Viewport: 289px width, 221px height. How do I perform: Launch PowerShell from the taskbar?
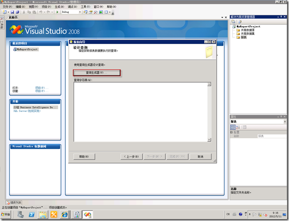pyautogui.click(x=32, y=215)
